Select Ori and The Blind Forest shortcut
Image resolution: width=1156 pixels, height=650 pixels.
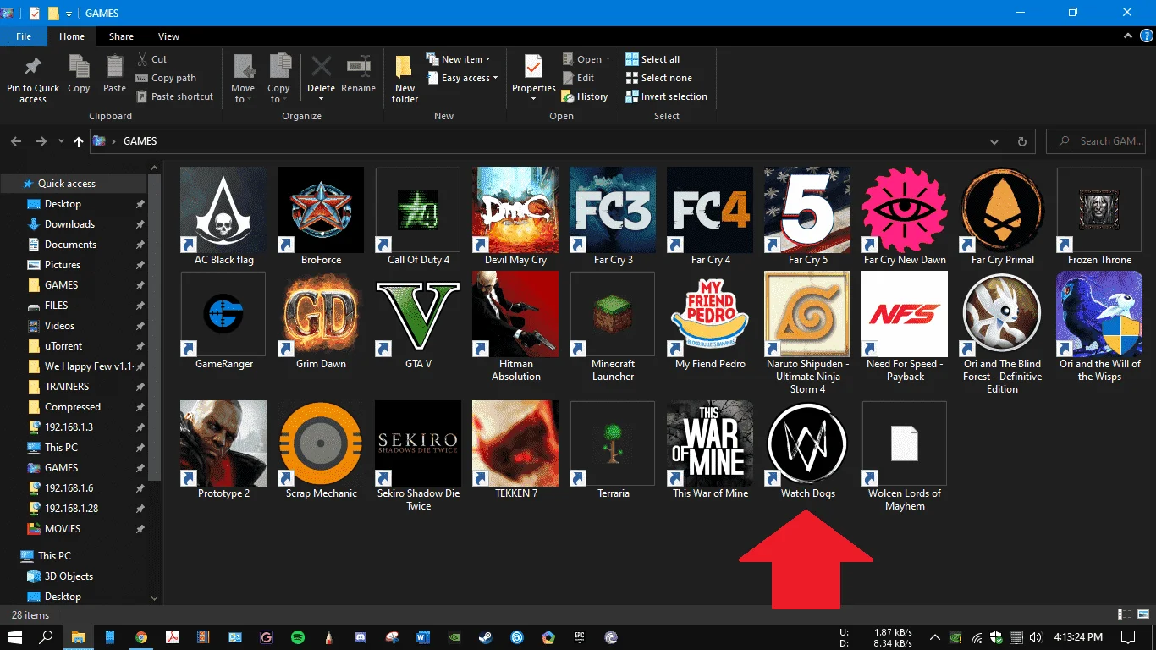[x=1002, y=333]
